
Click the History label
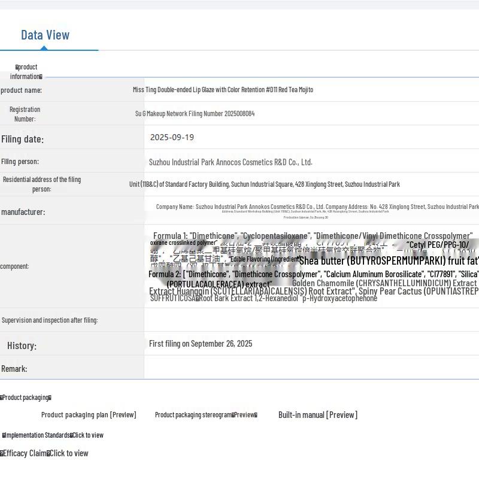tap(22, 346)
